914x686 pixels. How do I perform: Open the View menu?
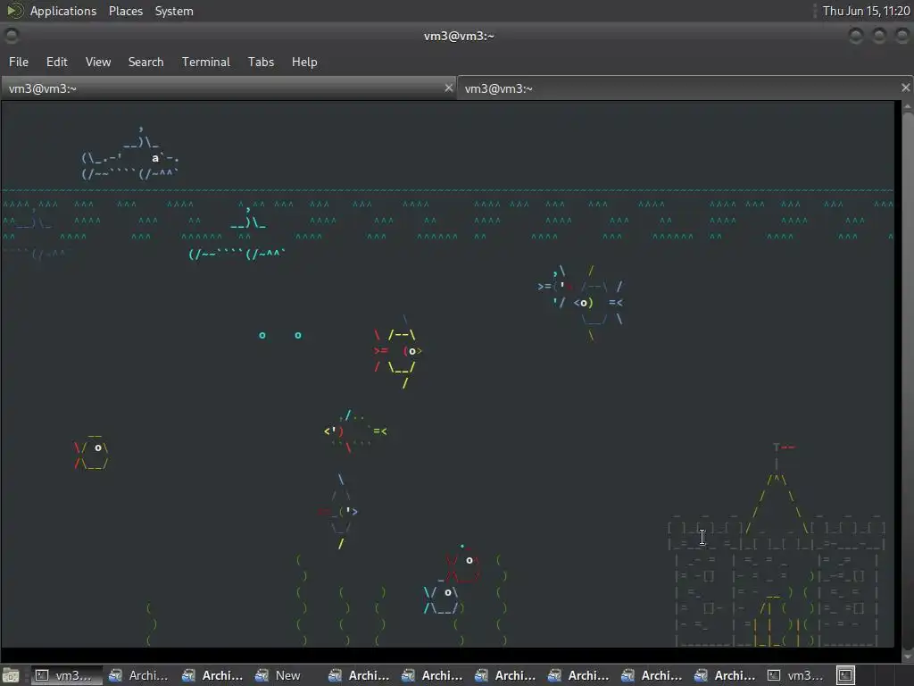98,62
